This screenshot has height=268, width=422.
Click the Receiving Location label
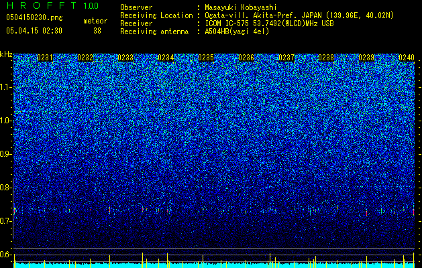[x=156, y=15]
